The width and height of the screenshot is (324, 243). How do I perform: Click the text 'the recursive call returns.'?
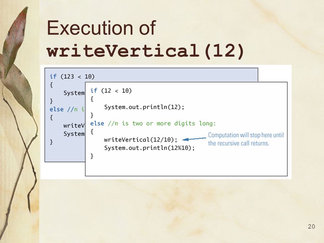239,143
